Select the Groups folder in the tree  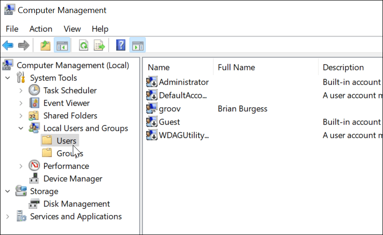[66, 153]
